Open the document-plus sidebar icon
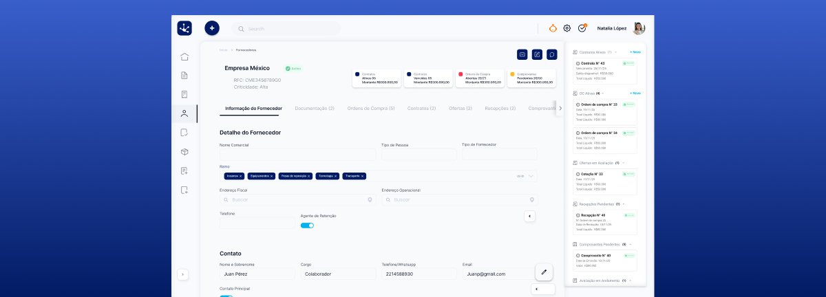This screenshot has height=297, width=826. tap(184, 170)
